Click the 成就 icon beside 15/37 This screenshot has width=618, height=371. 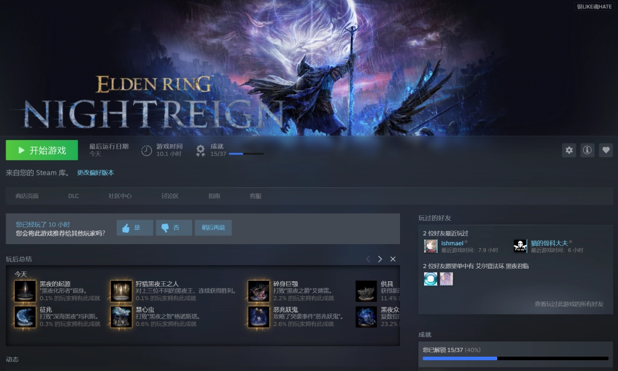[x=201, y=150]
